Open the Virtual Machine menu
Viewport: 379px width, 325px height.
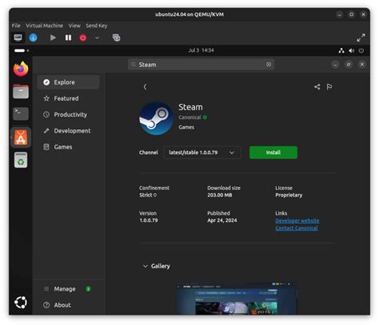(45, 26)
